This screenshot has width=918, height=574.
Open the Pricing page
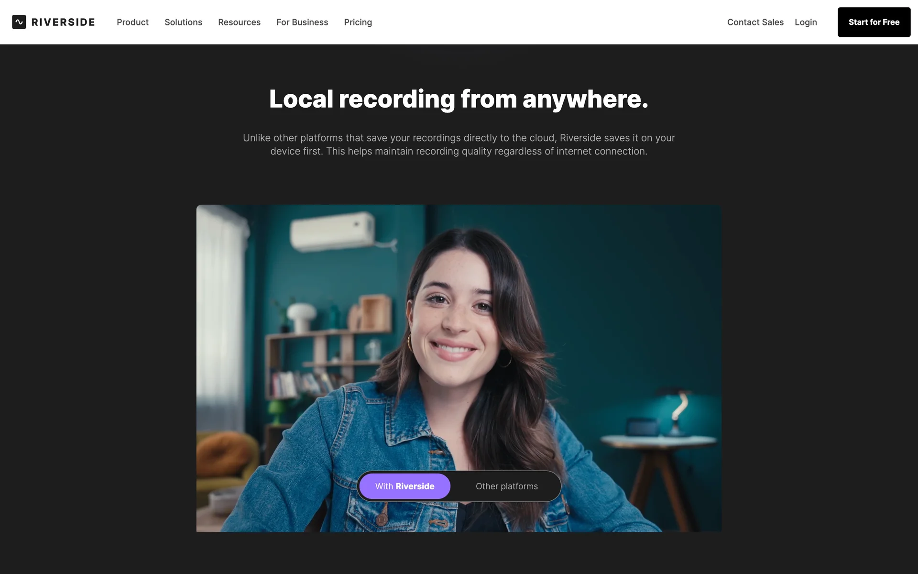358,22
